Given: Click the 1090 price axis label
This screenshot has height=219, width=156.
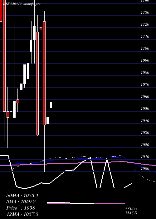Looking at the screenshot, I should pos(145,60).
